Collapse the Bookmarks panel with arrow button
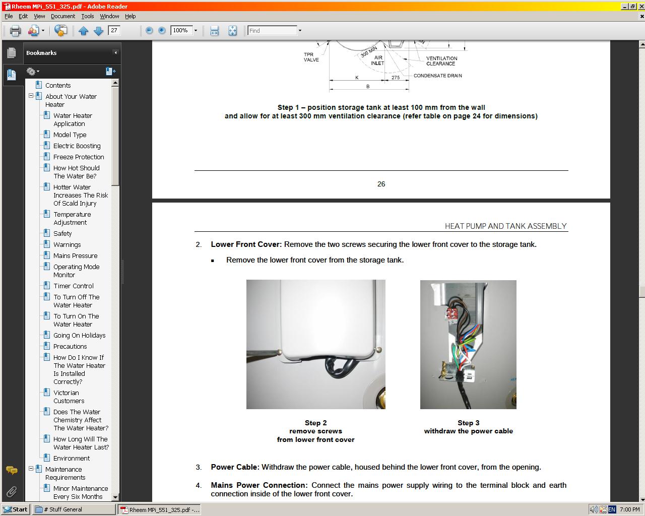This screenshot has height=516, width=645. click(x=115, y=52)
